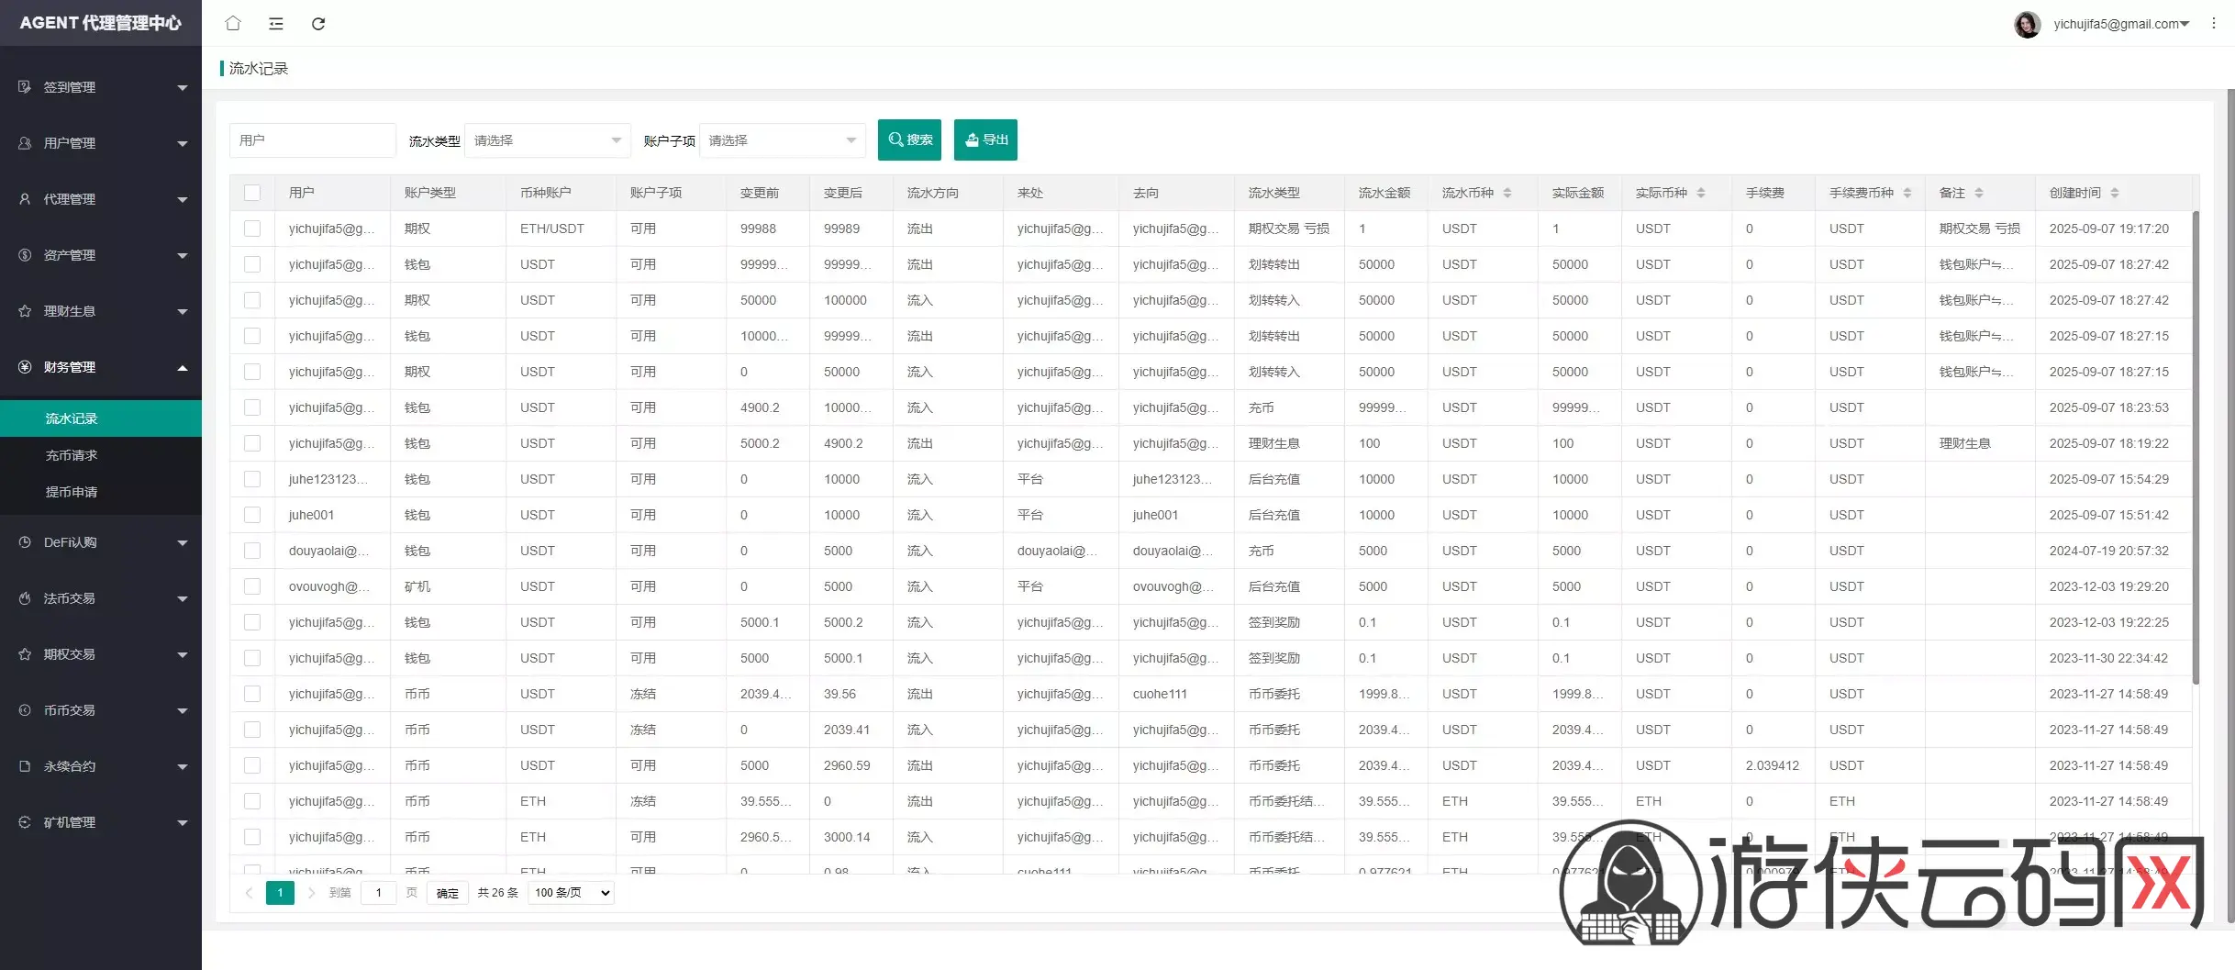Click the home icon in top bar
Viewport: 2235px width, 970px height.
point(233,24)
